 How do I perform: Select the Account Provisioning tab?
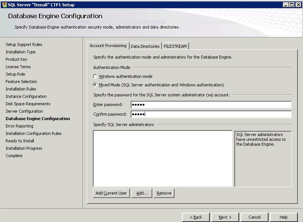pyautogui.click(x=108, y=46)
